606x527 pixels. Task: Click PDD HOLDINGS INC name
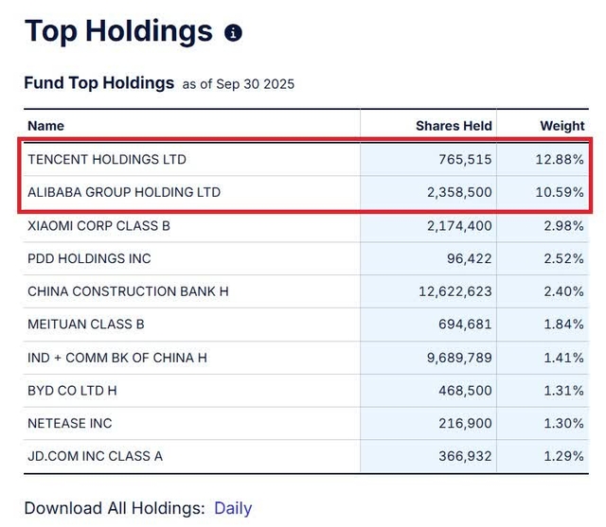coord(89,258)
